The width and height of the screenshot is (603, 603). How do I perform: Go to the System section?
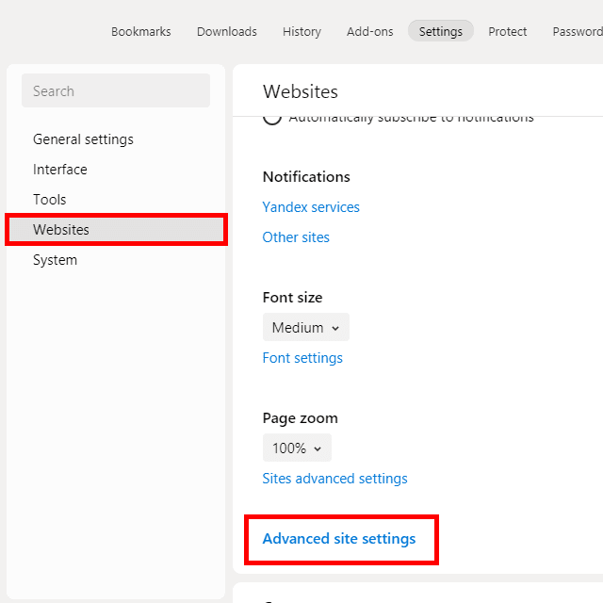[55, 260]
